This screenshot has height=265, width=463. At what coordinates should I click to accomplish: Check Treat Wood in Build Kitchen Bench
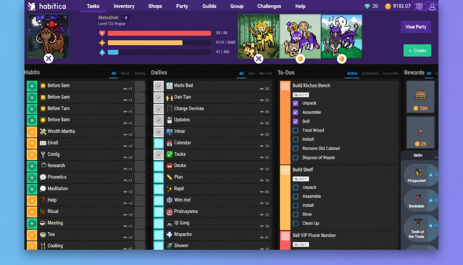pyautogui.click(x=295, y=130)
